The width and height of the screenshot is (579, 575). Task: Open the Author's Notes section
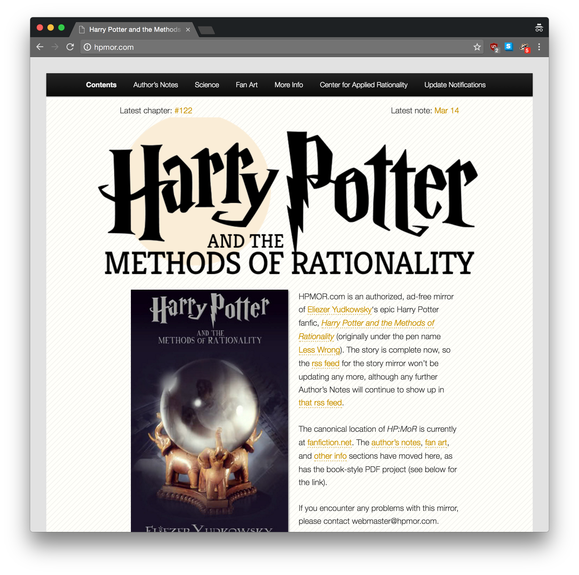point(155,85)
